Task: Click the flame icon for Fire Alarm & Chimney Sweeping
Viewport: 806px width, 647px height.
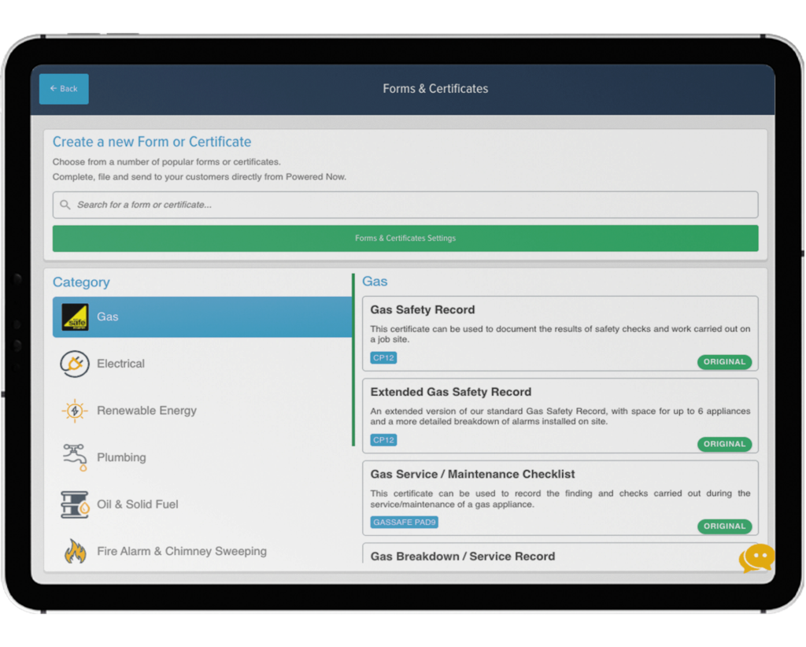Action: coord(76,551)
